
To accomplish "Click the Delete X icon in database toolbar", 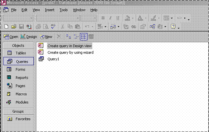I will pyautogui.click(x=59, y=36).
